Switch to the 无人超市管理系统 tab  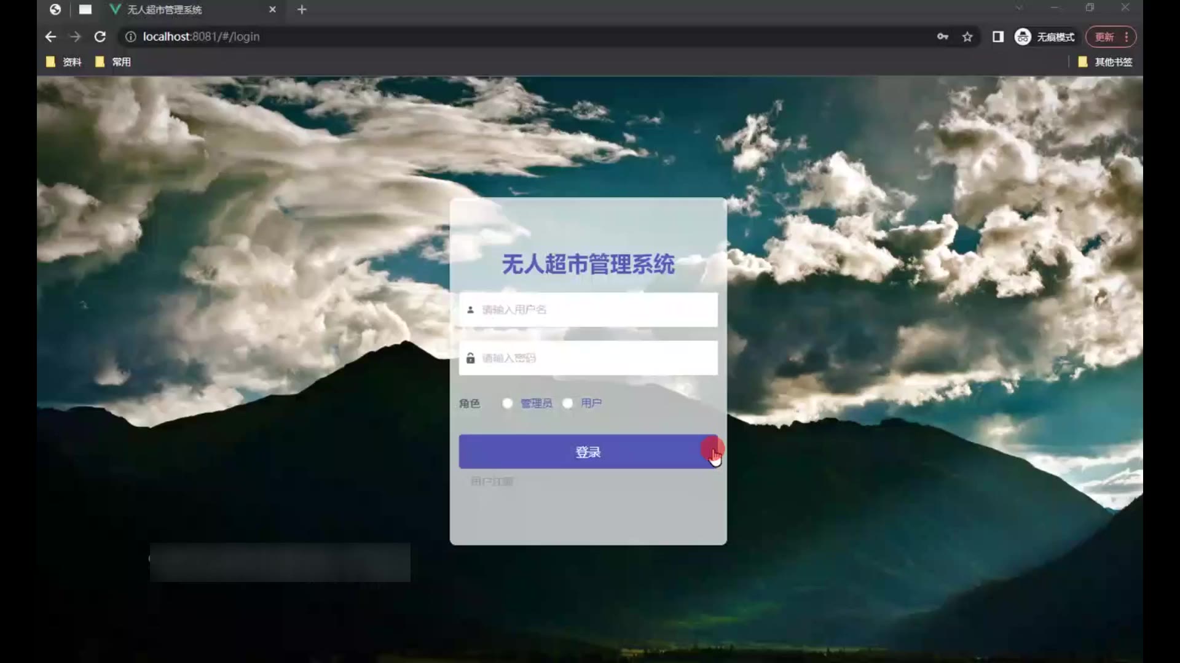click(x=164, y=10)
